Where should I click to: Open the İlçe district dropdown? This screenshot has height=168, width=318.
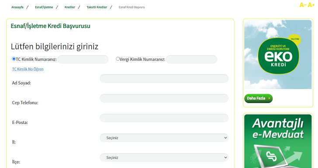pyautogui.click(x=164, y=158)
